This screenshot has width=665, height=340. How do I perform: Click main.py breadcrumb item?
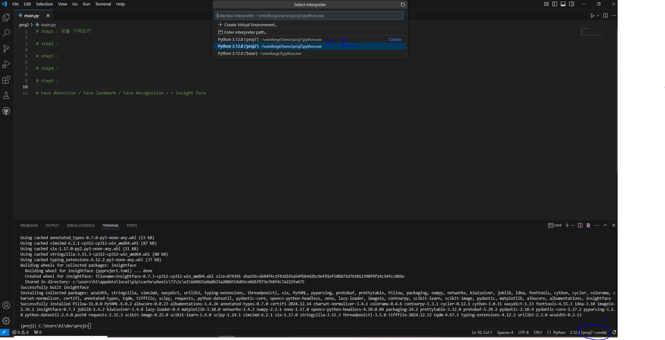[x=45, y=25]
